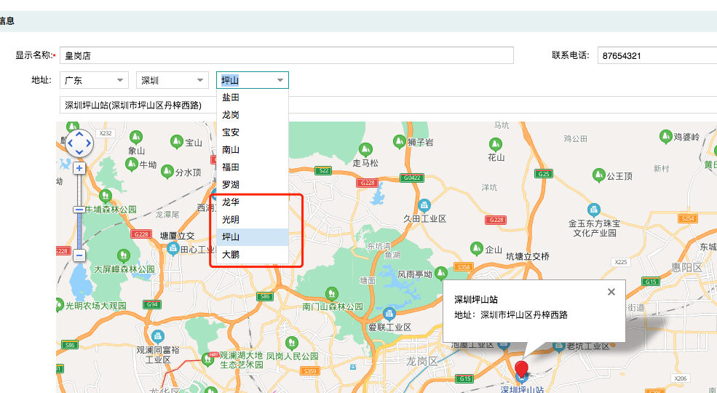Click the 深圳坪山站 popup title text
This screenshot has height=393, width=717.
coord(476,300)
